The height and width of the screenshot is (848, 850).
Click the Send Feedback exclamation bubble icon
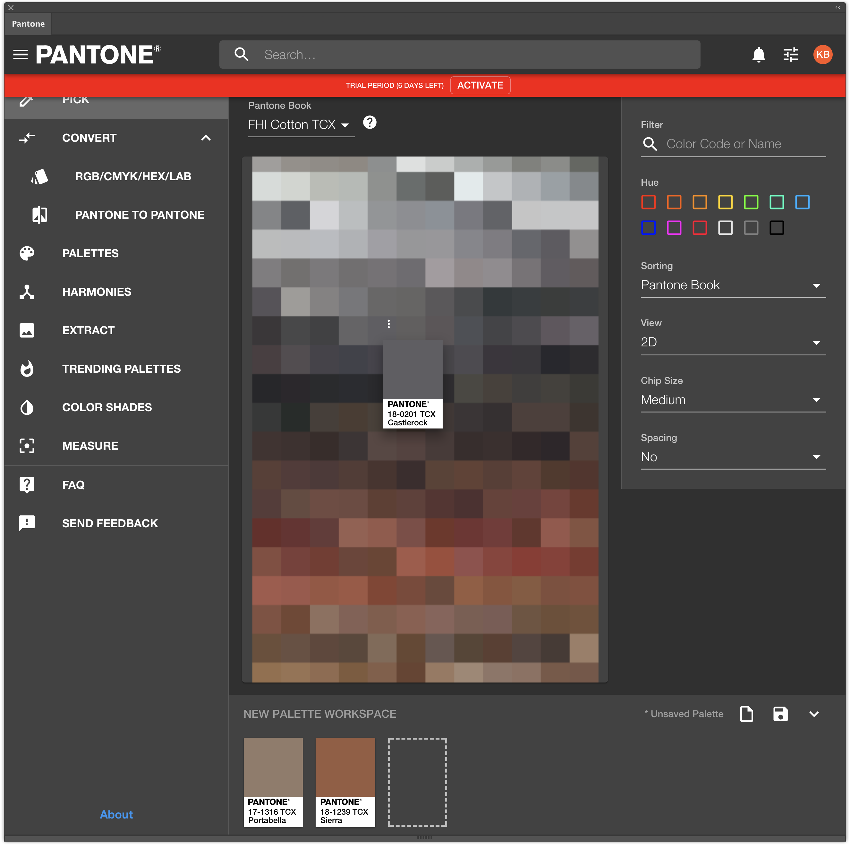27,523
